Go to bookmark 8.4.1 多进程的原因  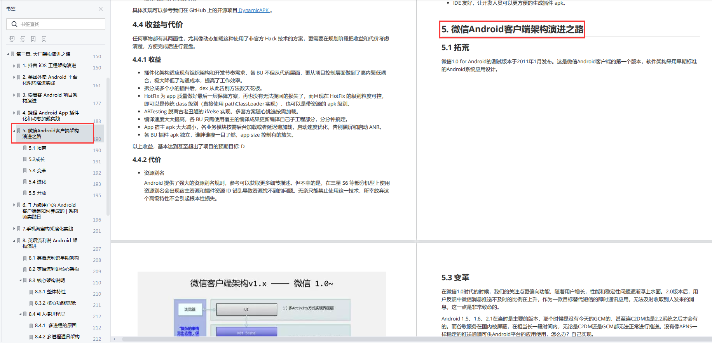56,326
